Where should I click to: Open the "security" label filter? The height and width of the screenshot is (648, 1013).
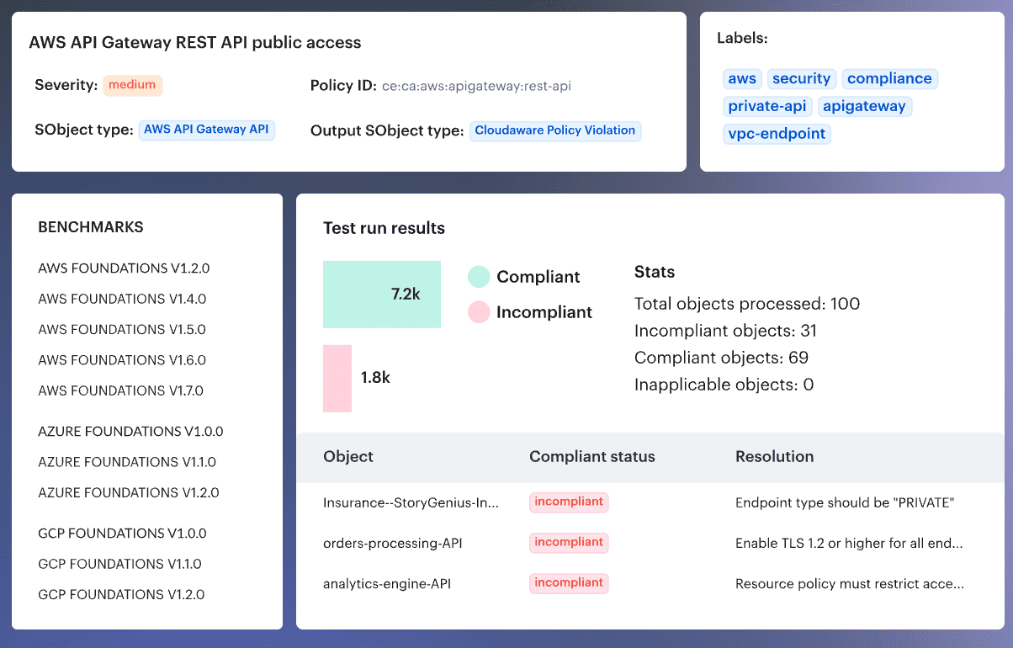(801, 78)
